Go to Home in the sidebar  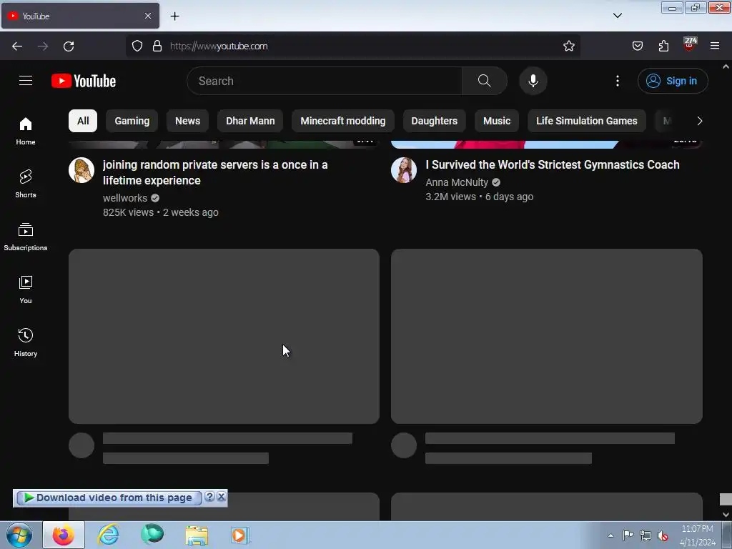tap(26, 132)
